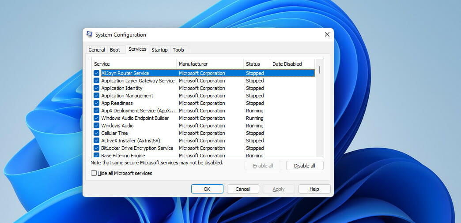Click Stopped status of BitLocker Drive Encryption row
Image resolution: width=461 pixels, height=223 pixels.
pyautogui.click(x=255, y=148)
